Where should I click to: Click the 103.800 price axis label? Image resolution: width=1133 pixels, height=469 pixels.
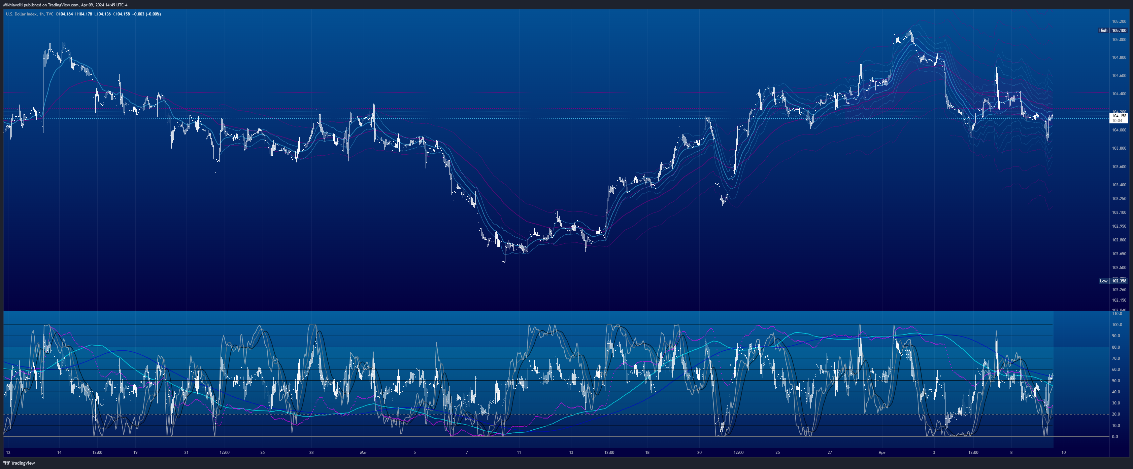tap(1119, 148)
